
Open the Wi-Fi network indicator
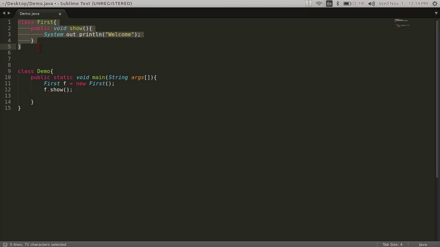click(x=319, y=3)
